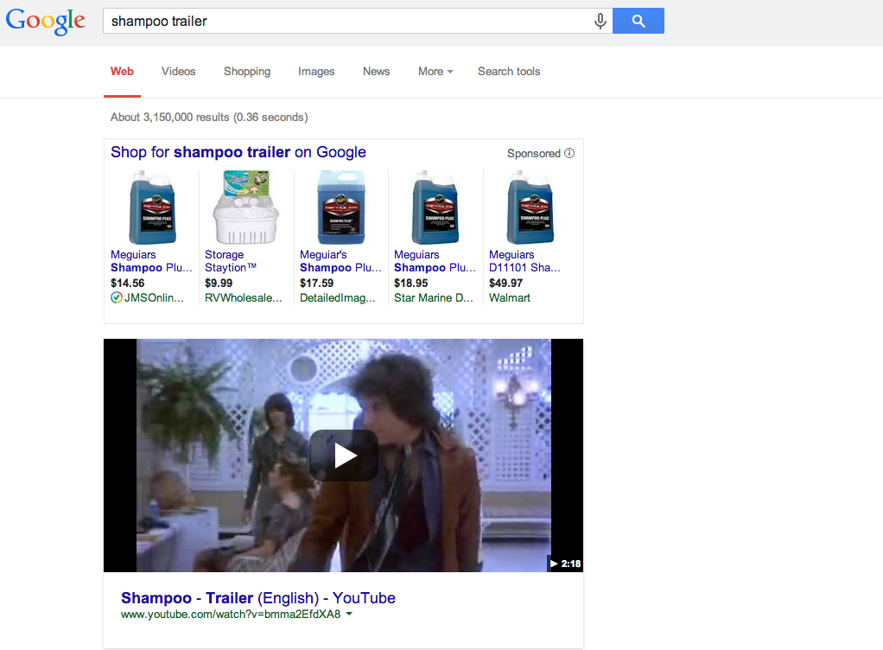Open Search tools
Screen dimensions: 883x650
tap(509, 72)
